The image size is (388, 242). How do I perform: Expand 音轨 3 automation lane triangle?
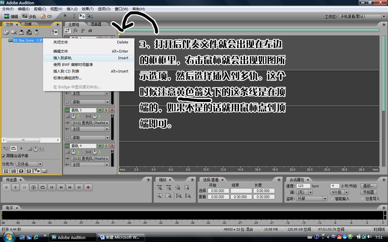point(67,138)
